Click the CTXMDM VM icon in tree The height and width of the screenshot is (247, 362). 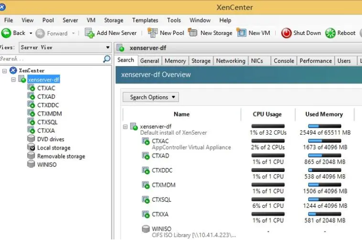(31, 113)
